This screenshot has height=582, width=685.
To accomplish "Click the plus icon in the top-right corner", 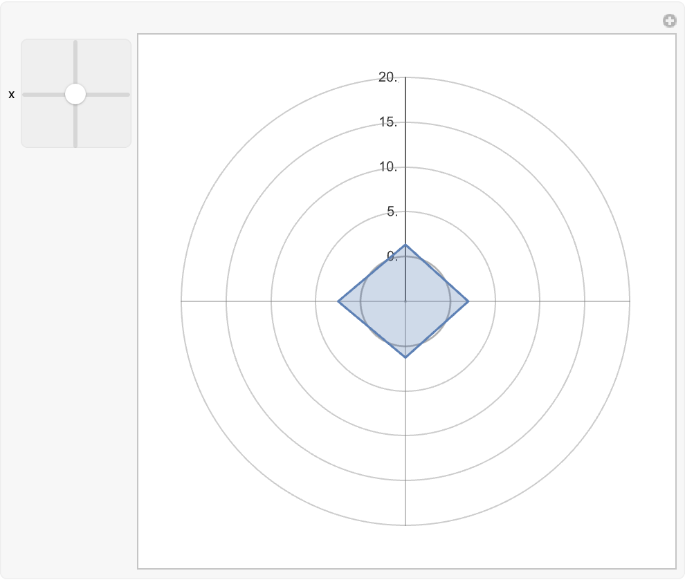I will [669, 21].
